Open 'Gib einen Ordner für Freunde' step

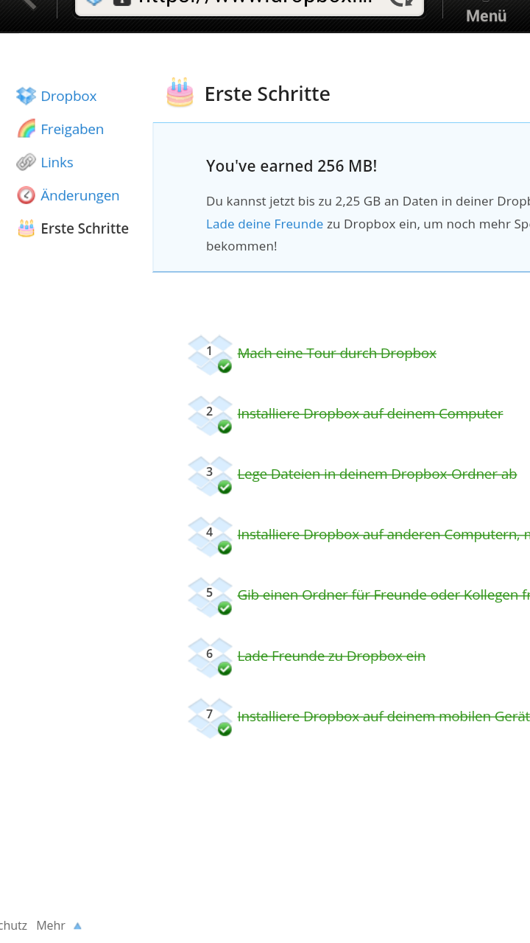pyautogui.click(x=384, y=595)
